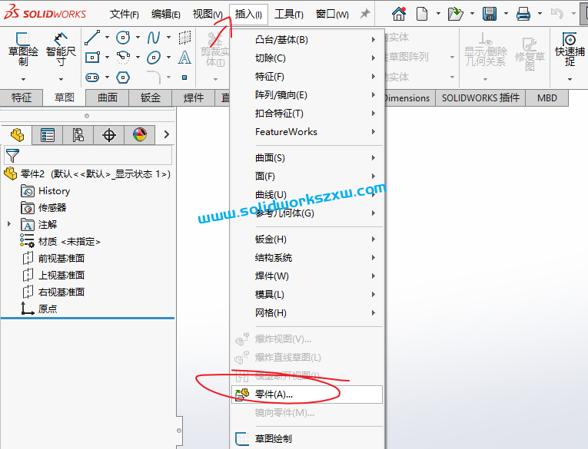Select the Circle sketch tool
Screen dimensions: 588x449
coord(123,38)
